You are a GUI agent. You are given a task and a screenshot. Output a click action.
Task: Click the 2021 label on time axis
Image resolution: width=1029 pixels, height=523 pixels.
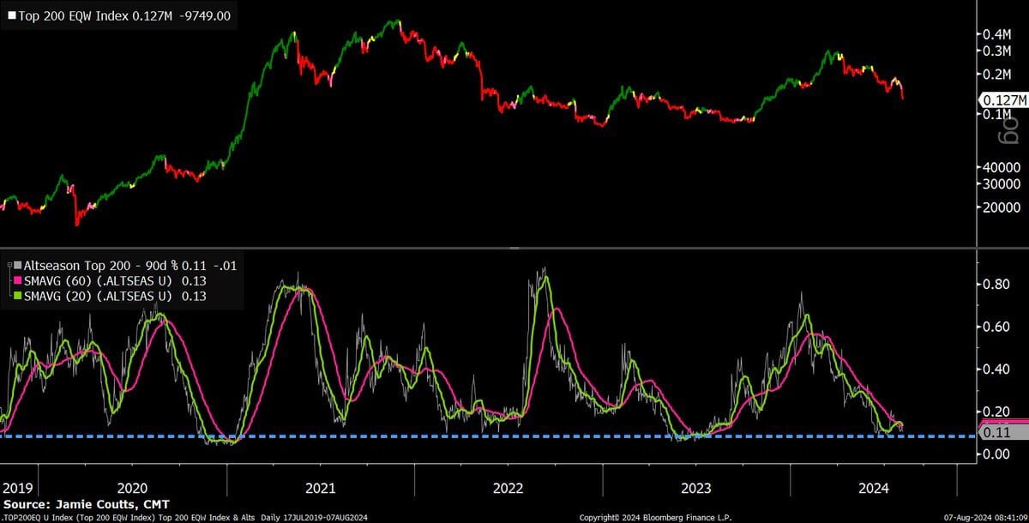321,488
